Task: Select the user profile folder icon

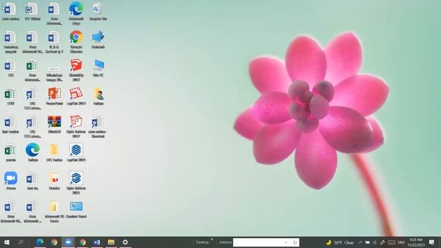Action: [98, 96]
